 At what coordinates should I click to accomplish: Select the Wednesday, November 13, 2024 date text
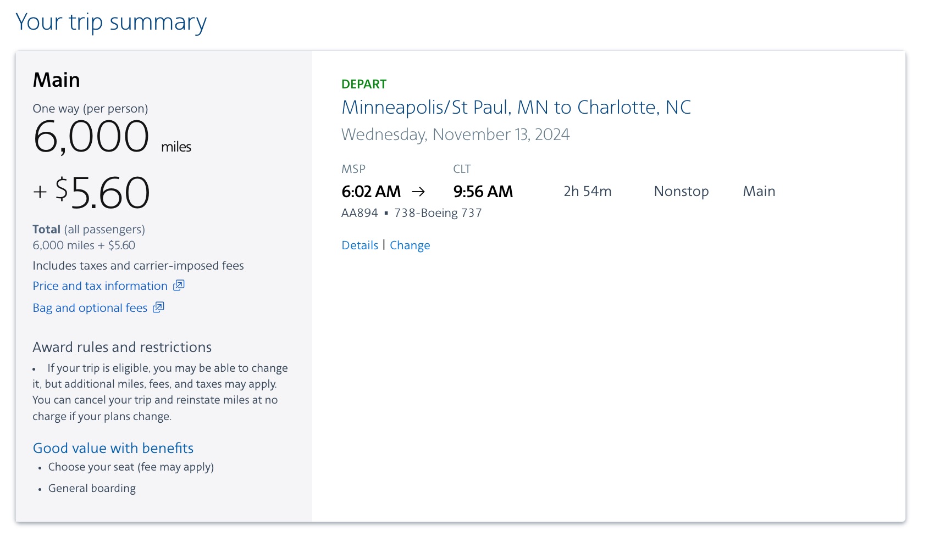pyautogui.click(x=456, y=134)
